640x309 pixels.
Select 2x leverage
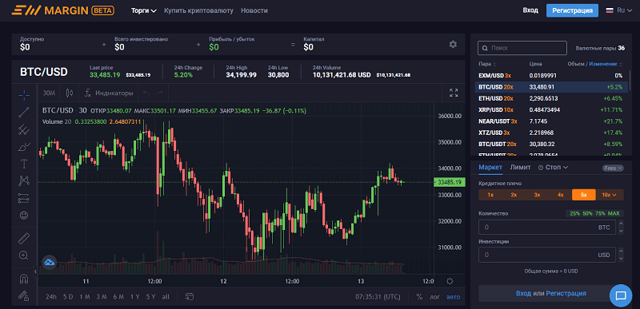[x=514, y=195]
